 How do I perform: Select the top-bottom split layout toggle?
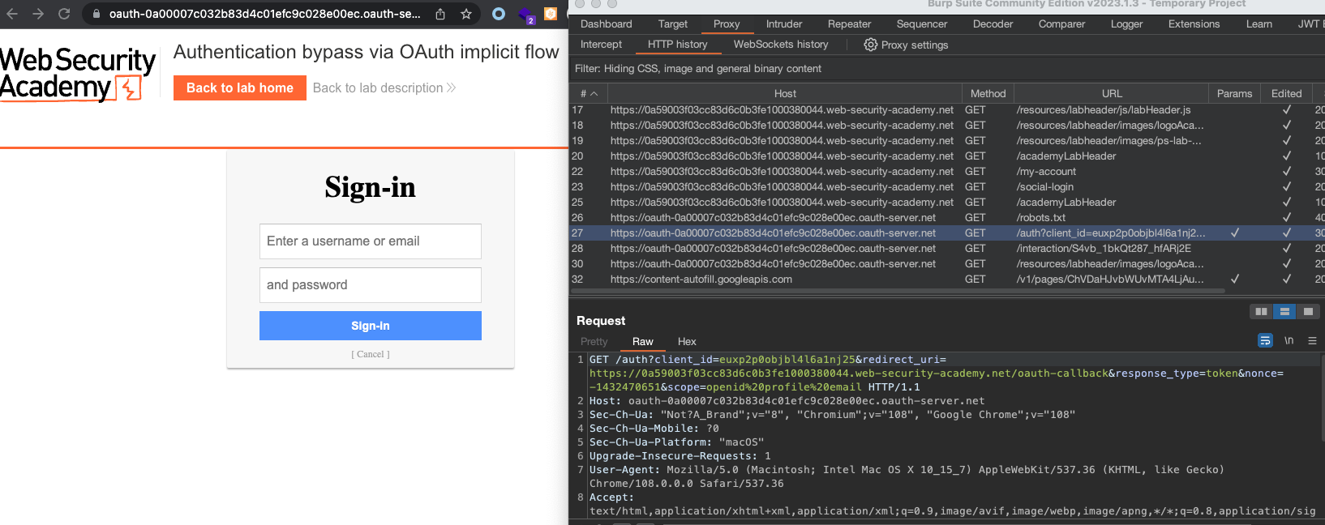pyautogui.click(x=1284, y=311)
